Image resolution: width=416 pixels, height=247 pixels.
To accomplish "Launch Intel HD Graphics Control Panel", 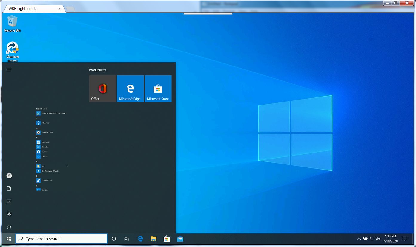I will tap(53, 114).
